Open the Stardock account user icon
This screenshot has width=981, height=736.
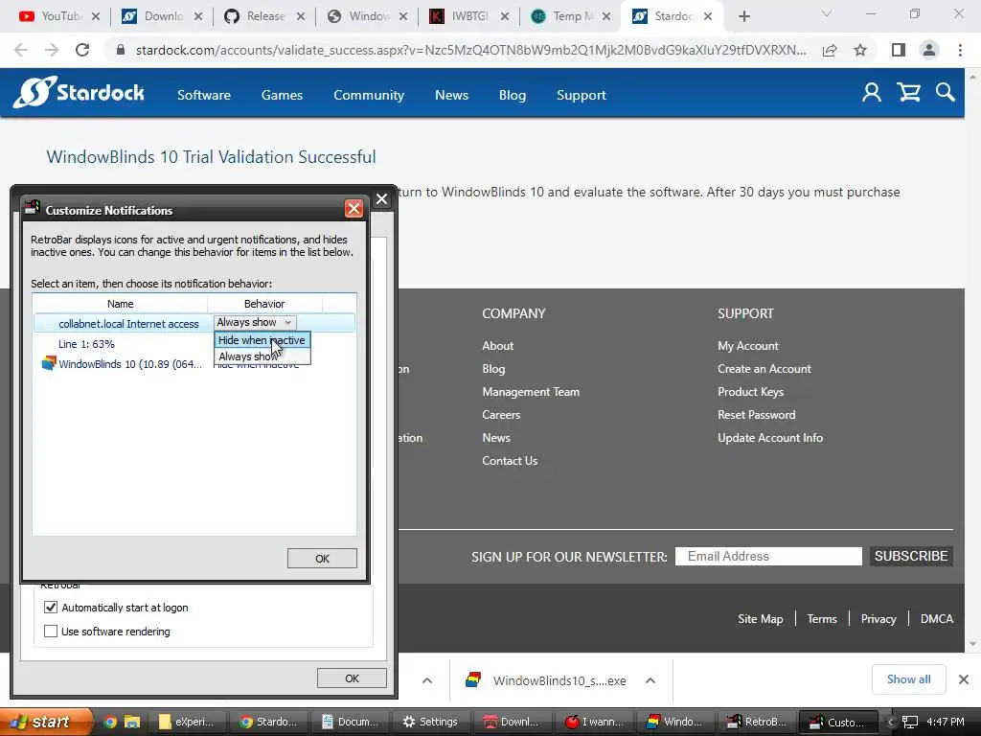point(872,93)
